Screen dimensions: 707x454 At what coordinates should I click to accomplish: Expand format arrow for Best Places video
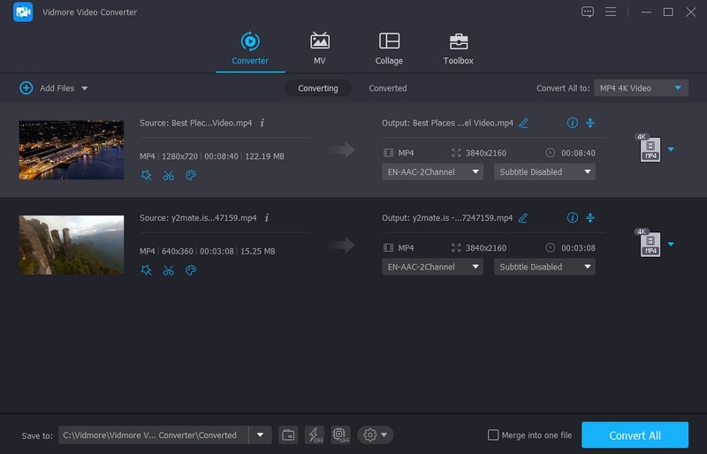click(671, 149)
